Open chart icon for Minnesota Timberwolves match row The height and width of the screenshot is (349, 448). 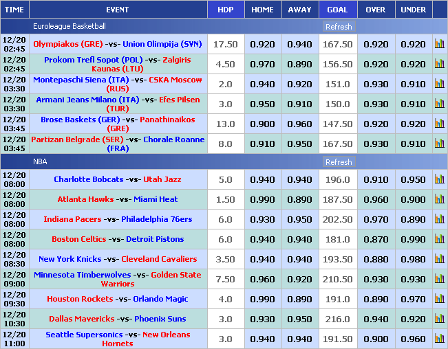click(x=439, y=279)
